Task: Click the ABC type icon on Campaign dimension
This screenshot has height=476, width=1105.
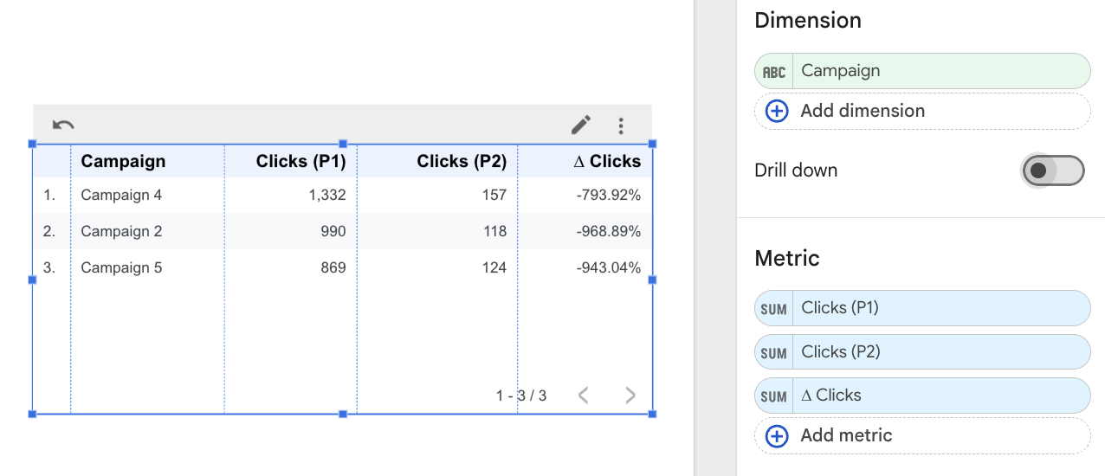Action: pos(774,72)
